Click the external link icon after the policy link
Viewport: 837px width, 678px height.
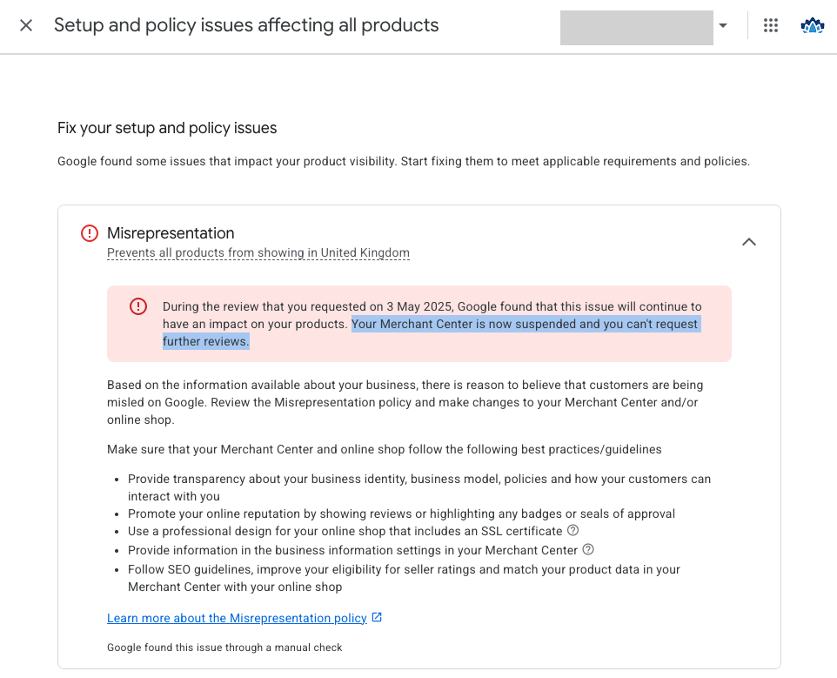(376, 617)
